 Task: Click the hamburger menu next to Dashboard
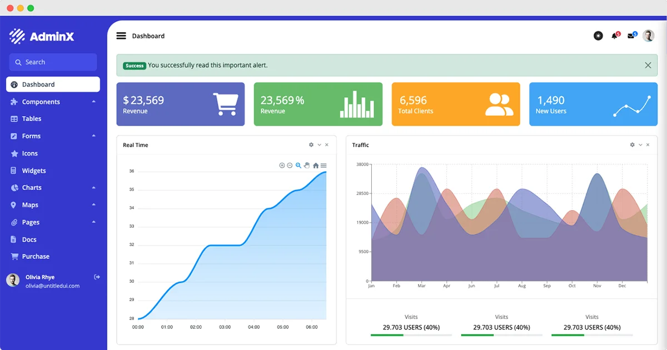click(x=121, y=36)
